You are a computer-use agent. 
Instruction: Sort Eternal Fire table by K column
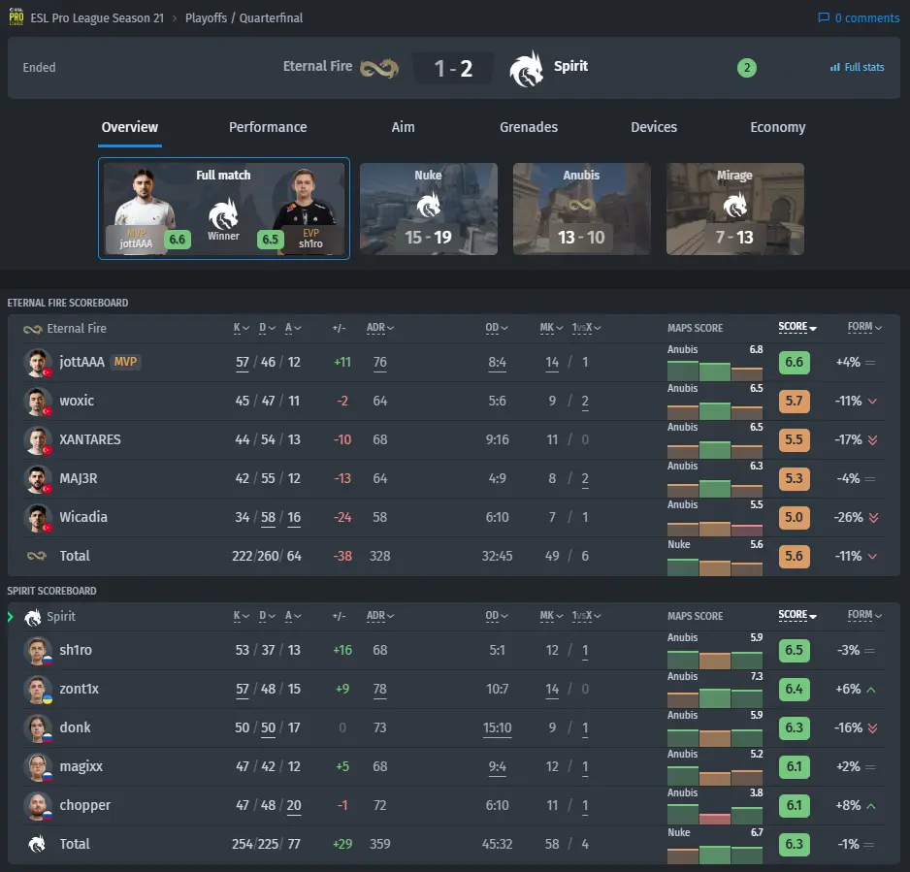coord(241,328)
